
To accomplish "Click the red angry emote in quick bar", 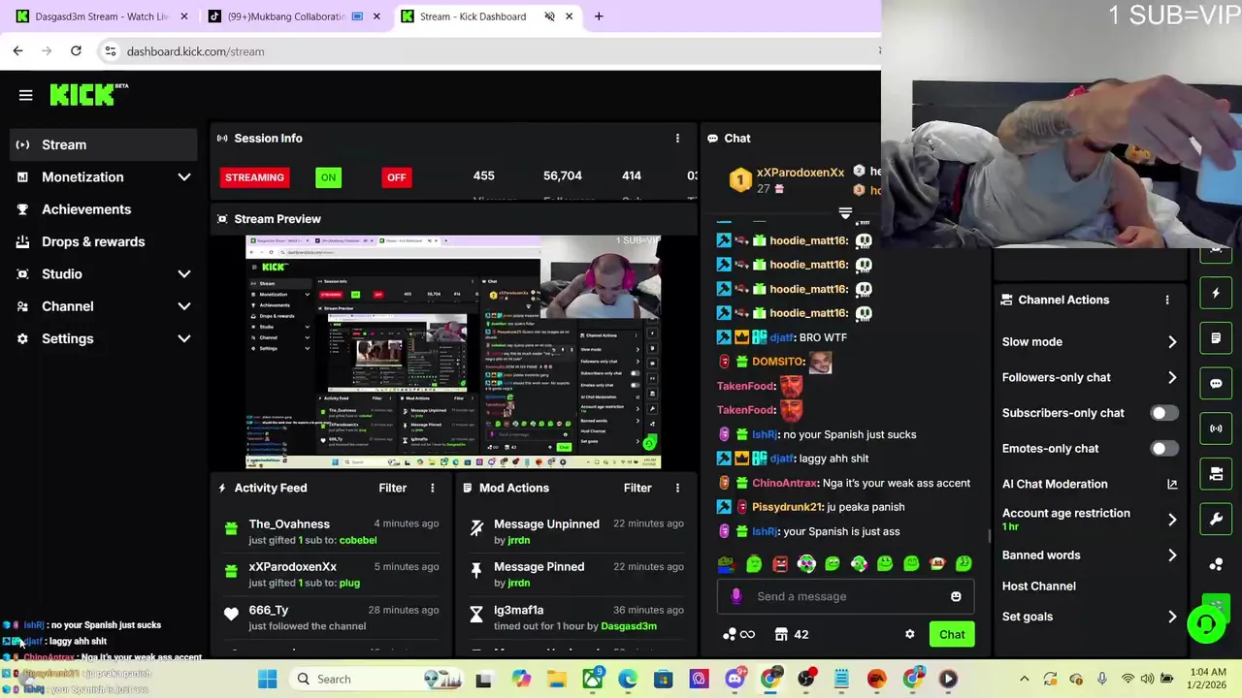I will (780, 563).
